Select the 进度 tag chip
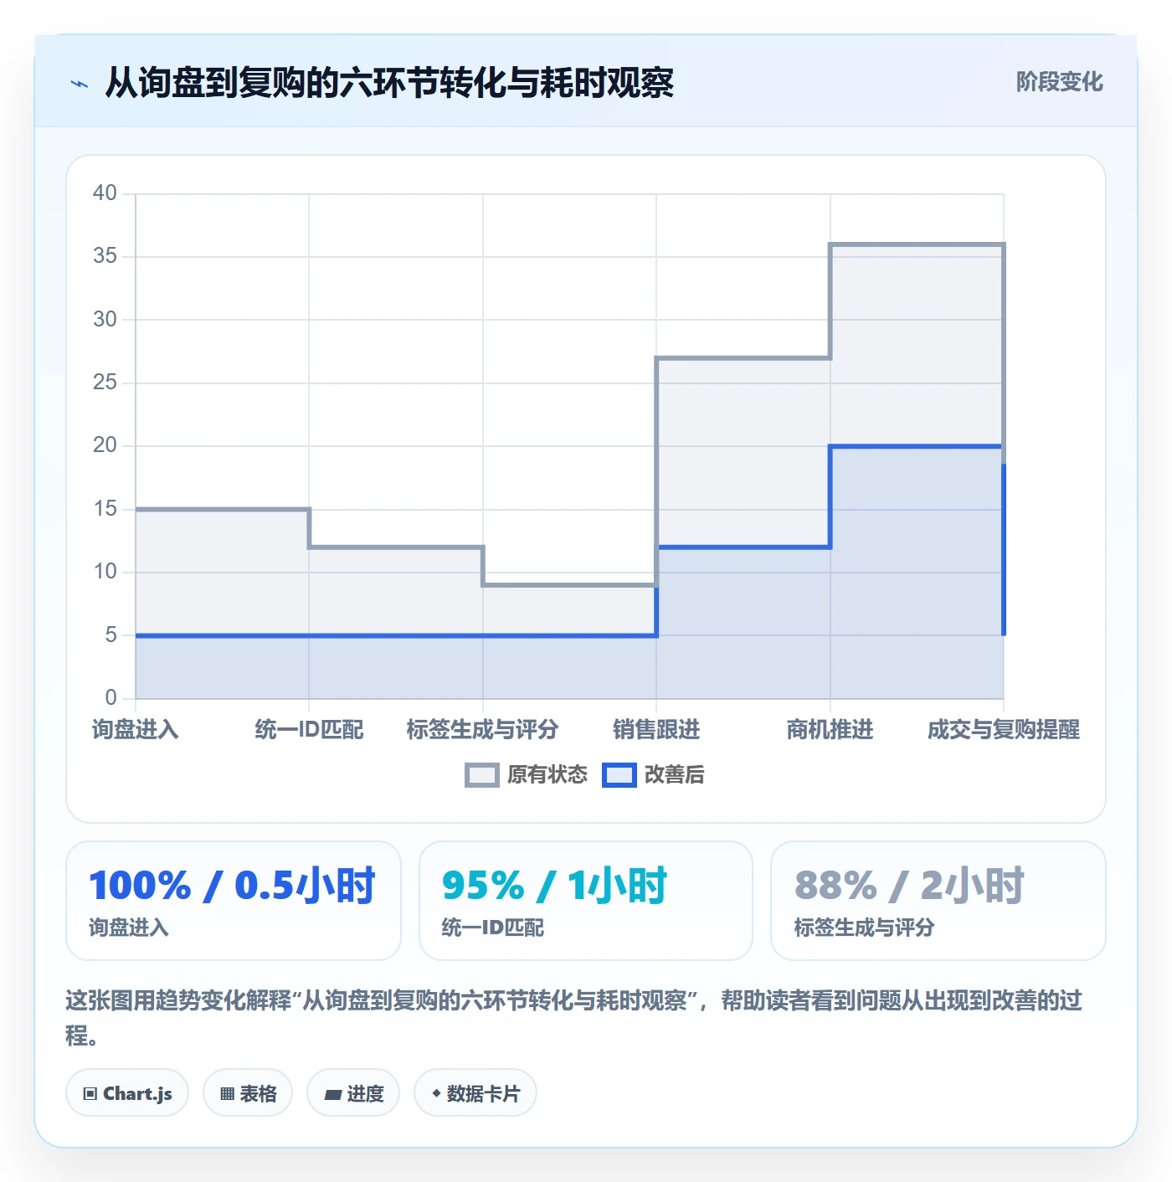This screenshot has height=1182, width=1172. [x=353, y=1093]
